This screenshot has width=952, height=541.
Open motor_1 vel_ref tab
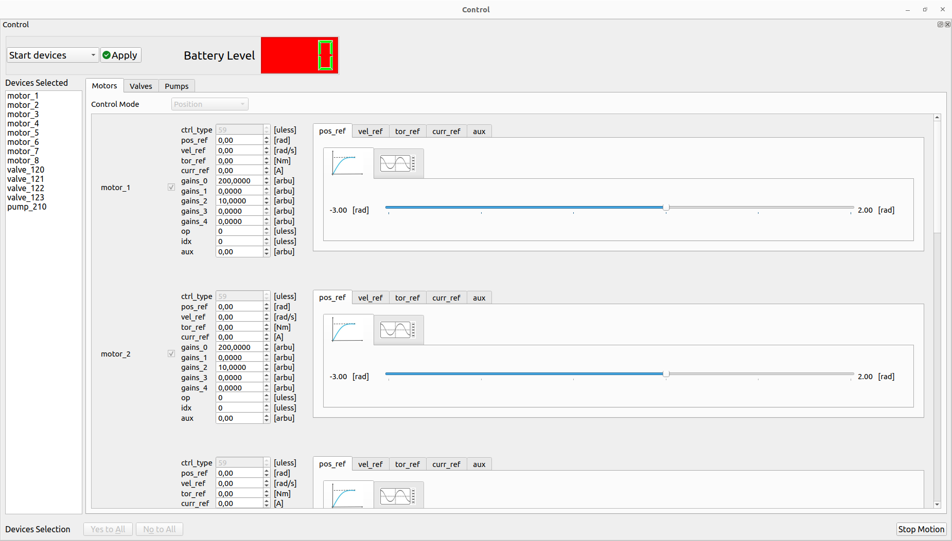pos(371,132)
